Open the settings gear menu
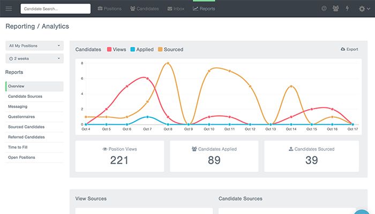 point(364,9)
